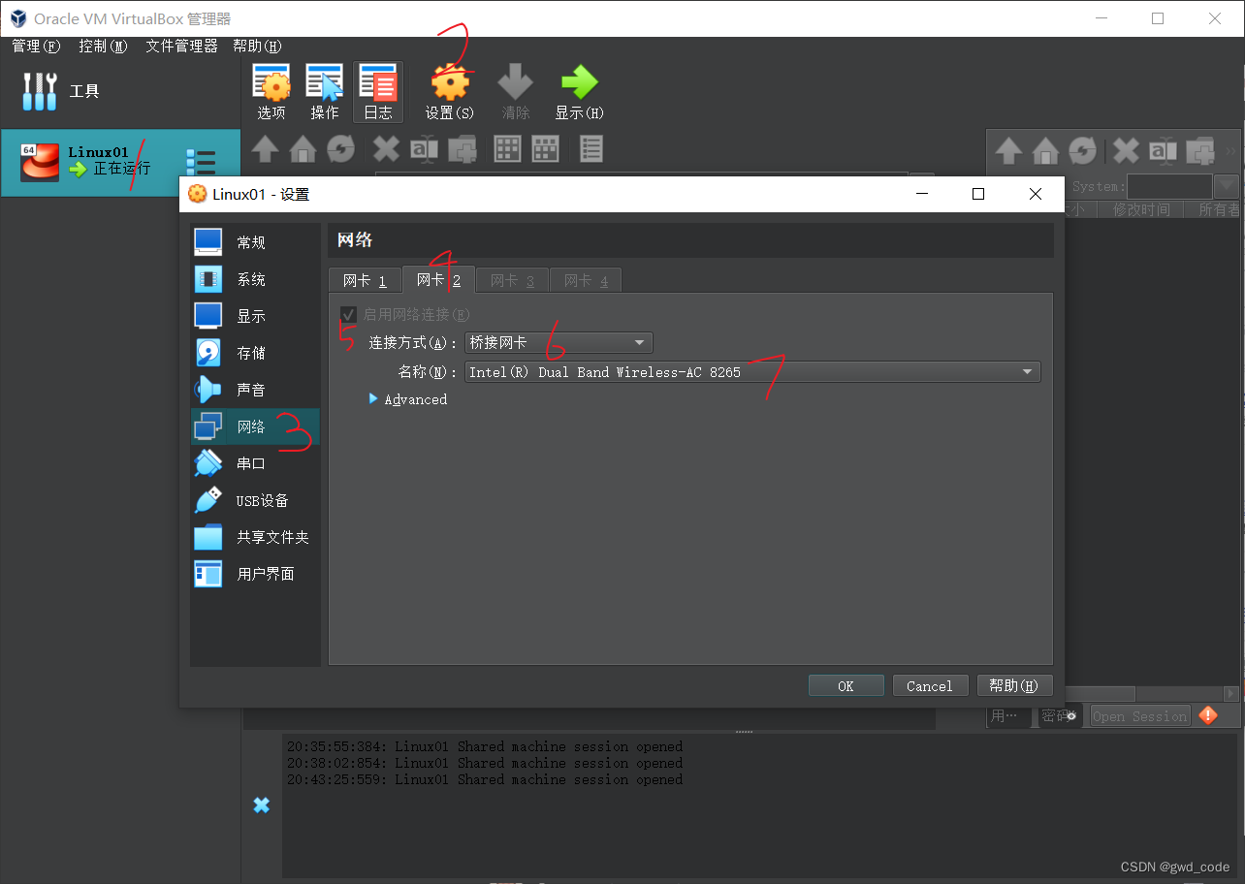
Task: Open 连接方式 dropdown showing 桥接网卡
Action: click(559, 342)
